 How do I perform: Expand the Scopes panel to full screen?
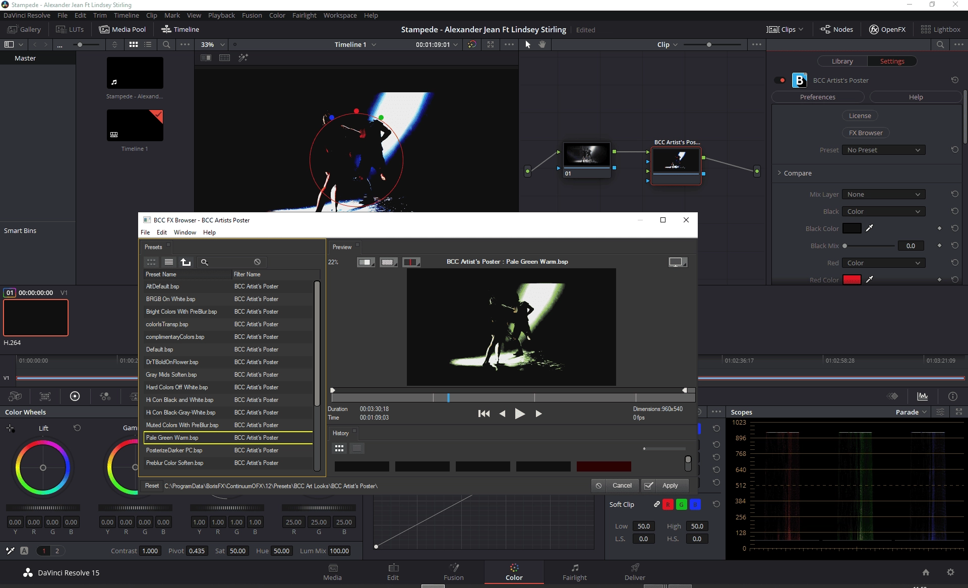959,412
